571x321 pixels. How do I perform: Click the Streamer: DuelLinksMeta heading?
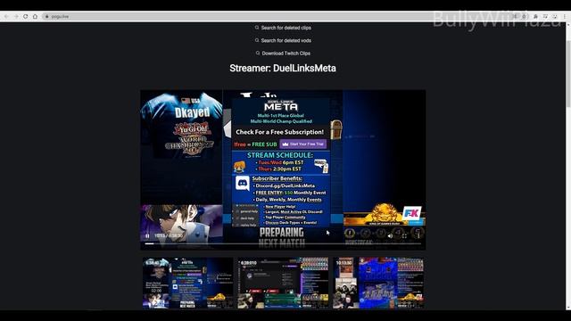[x=283, y=68]
